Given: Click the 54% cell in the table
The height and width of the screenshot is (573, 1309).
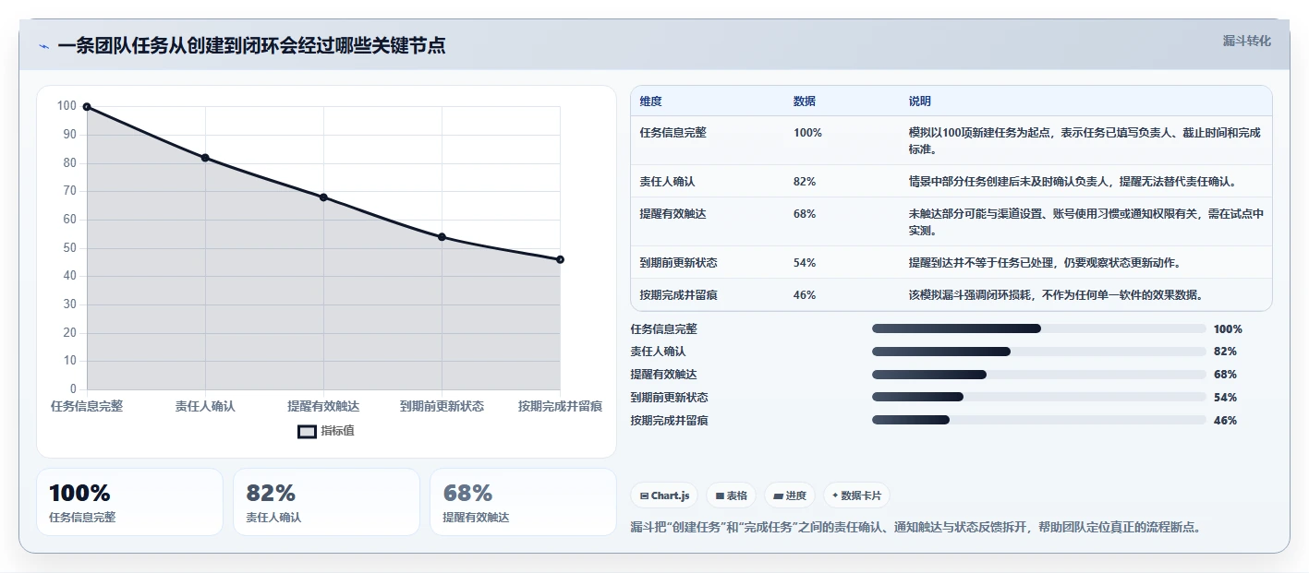Looking at the screenshot, I should coord(805,263).
